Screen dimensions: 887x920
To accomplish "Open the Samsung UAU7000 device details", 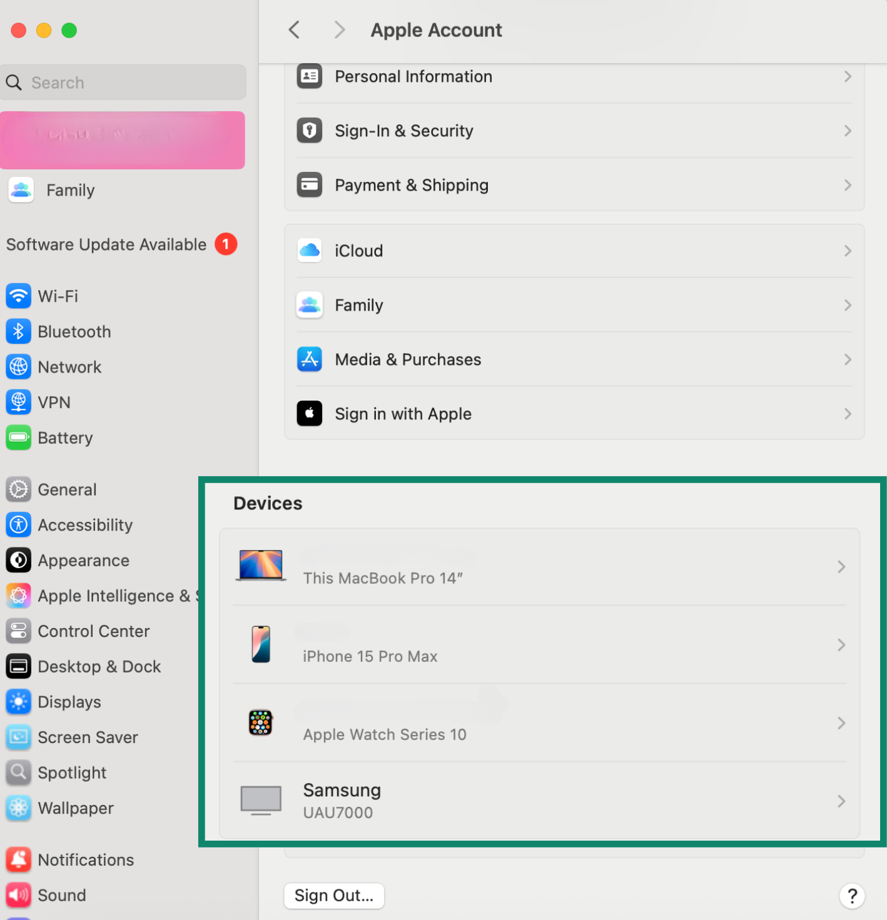I will coord(539,801).
